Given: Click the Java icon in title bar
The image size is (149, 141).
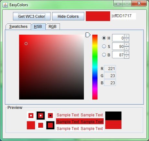Looking at the screenshot, I should 5,5.
